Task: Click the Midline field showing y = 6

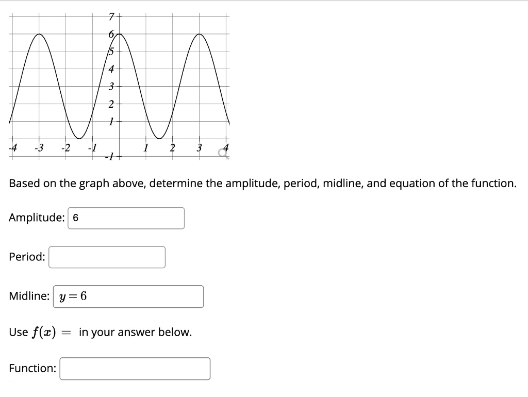Action: tap(129, 296)
